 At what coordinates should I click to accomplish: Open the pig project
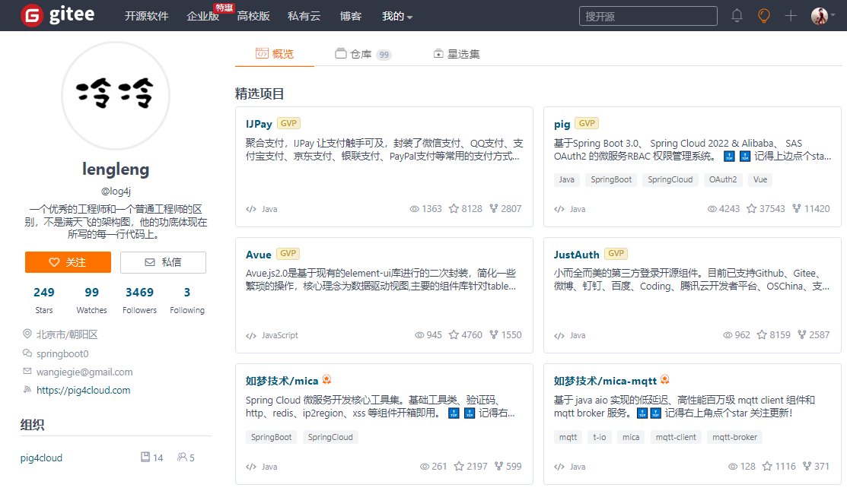pos(562,124)
